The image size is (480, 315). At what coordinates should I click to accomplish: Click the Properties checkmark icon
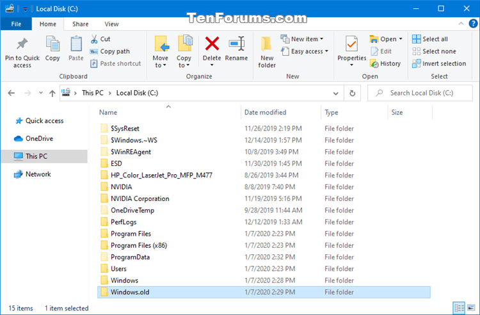(x=351, y=44)
